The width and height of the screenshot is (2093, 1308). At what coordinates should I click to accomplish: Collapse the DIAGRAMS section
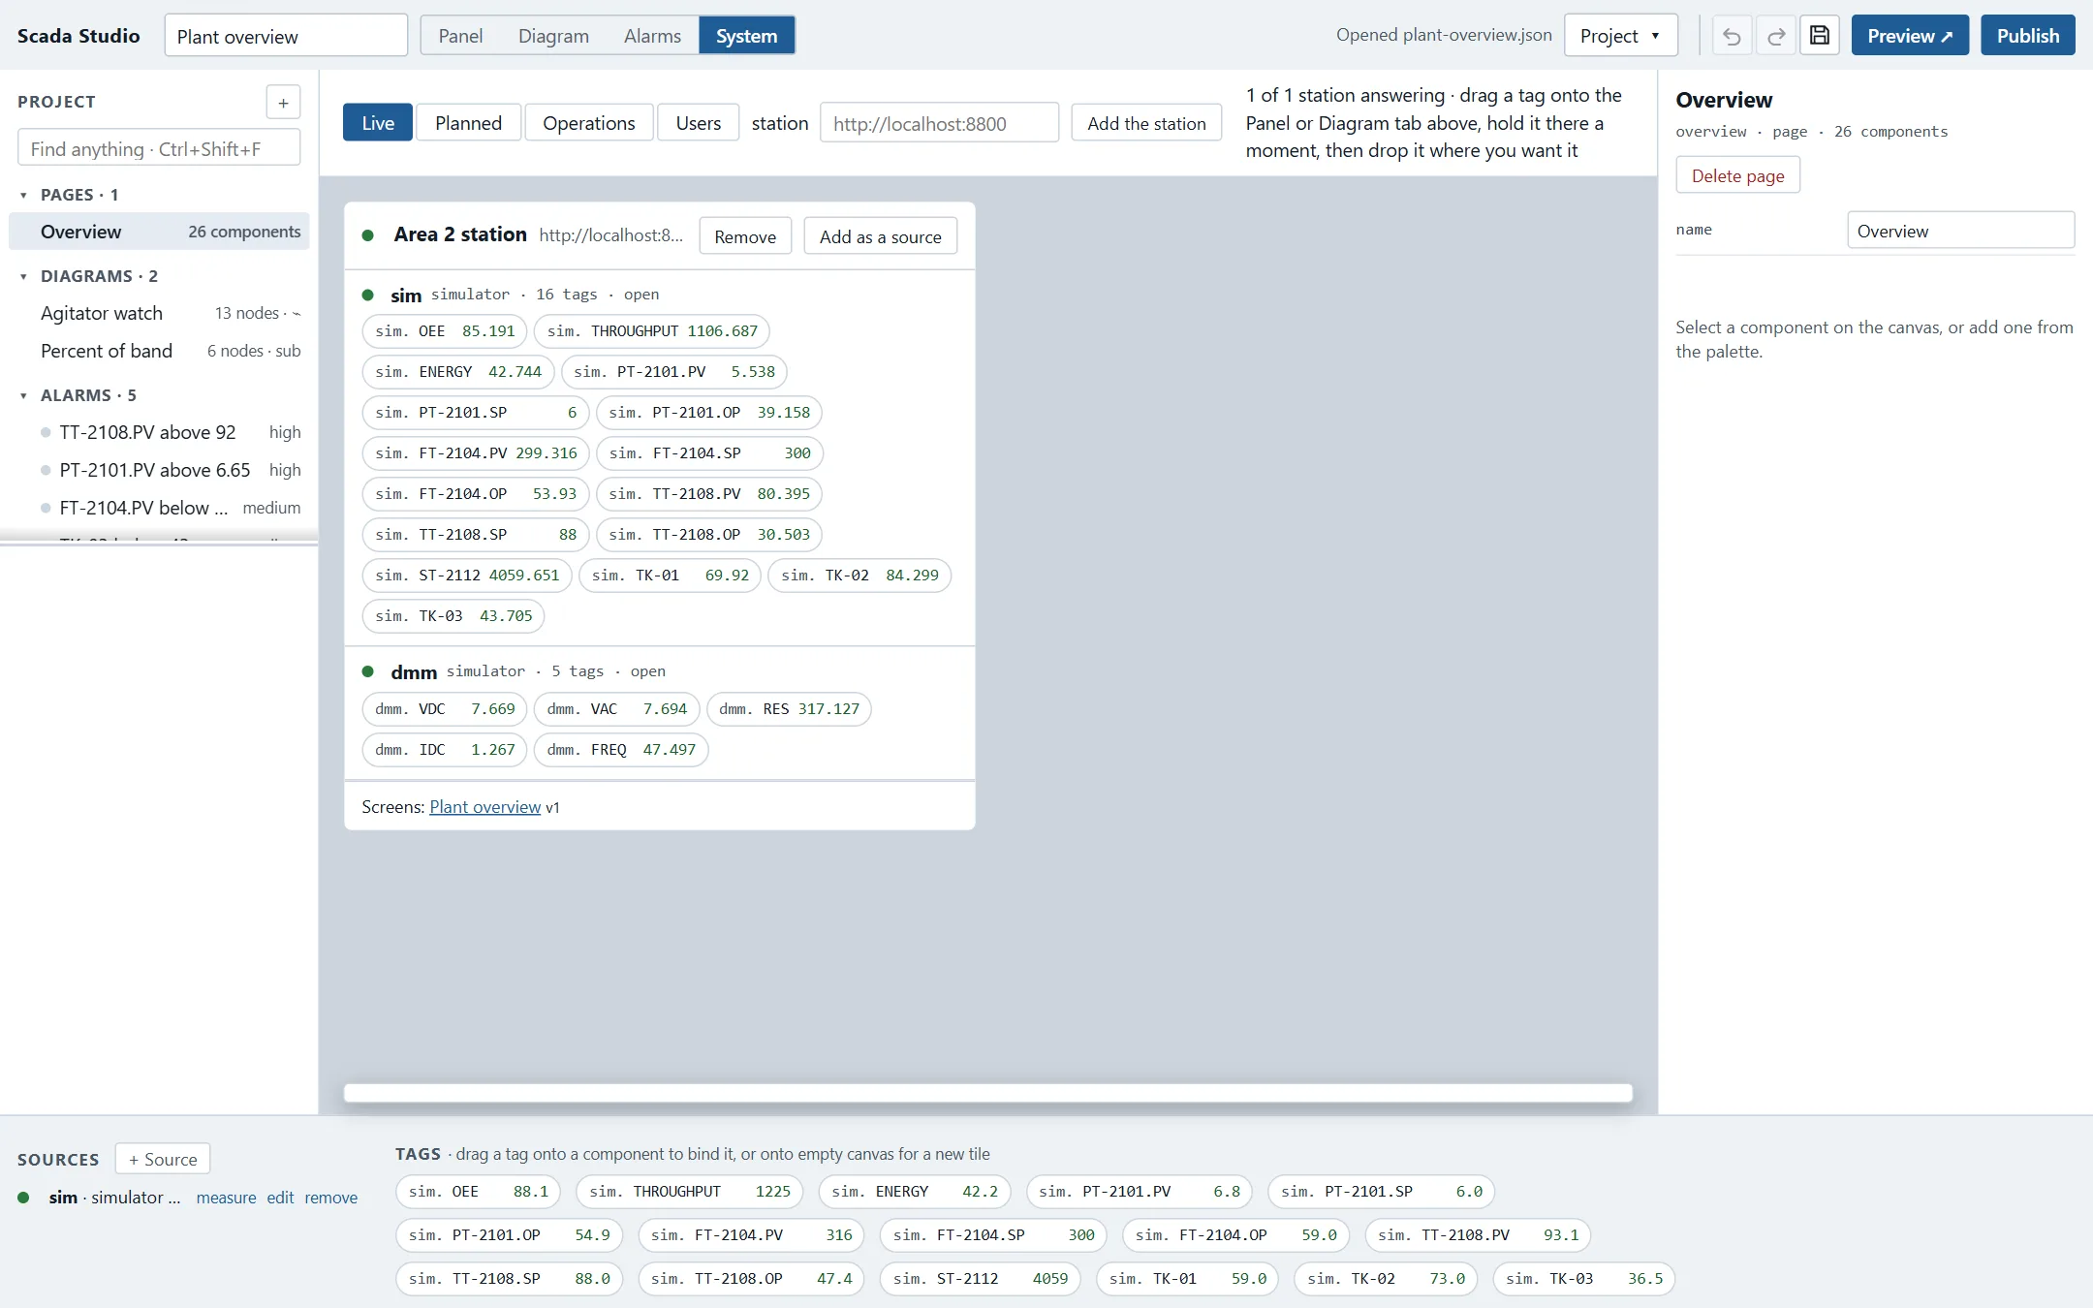coord(23,276)
